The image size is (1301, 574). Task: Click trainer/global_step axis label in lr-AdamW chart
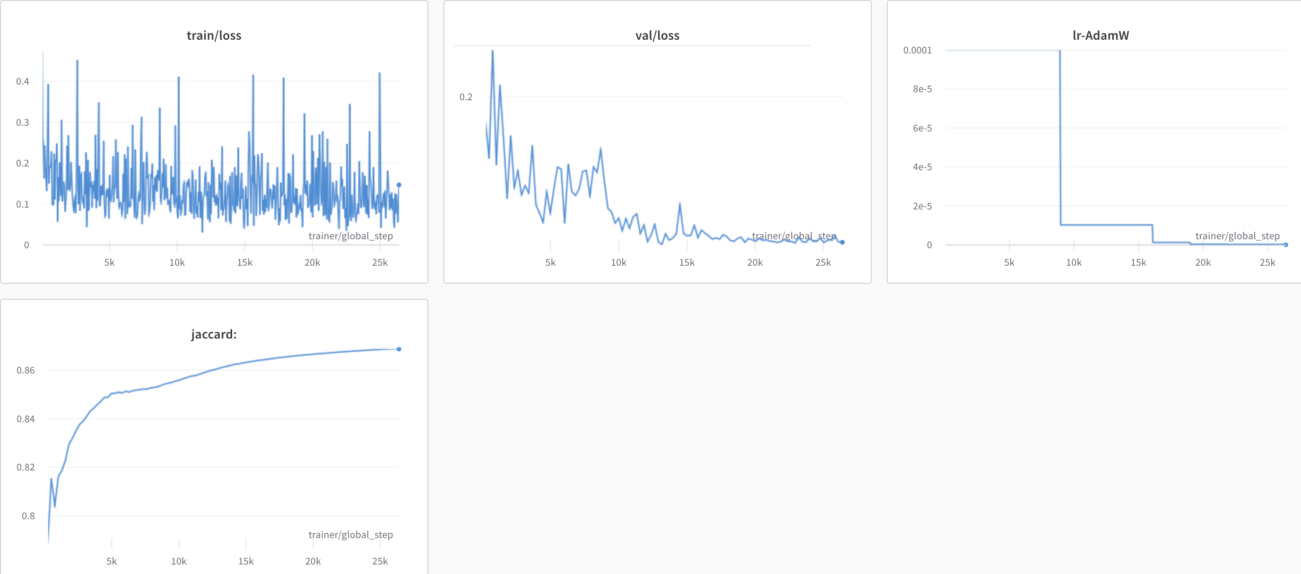(1237, 236)
